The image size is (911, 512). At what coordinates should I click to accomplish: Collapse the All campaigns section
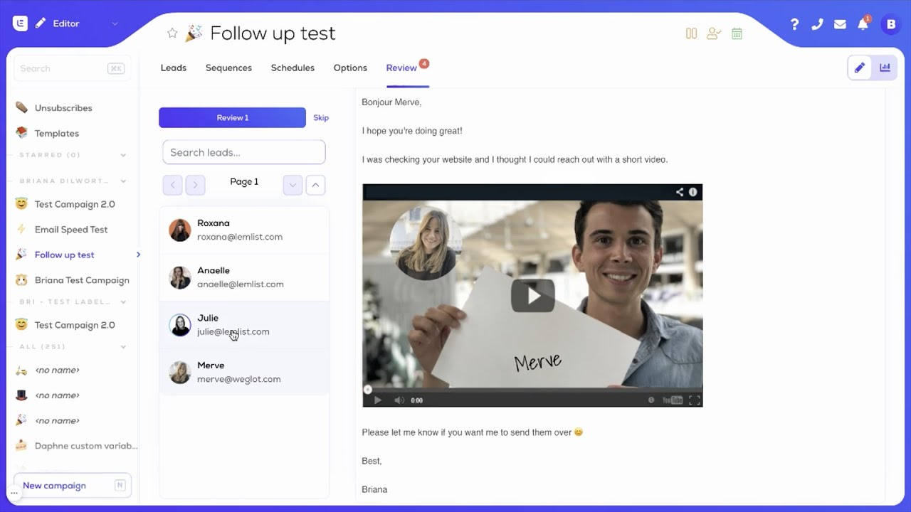(x=123, y=347)
